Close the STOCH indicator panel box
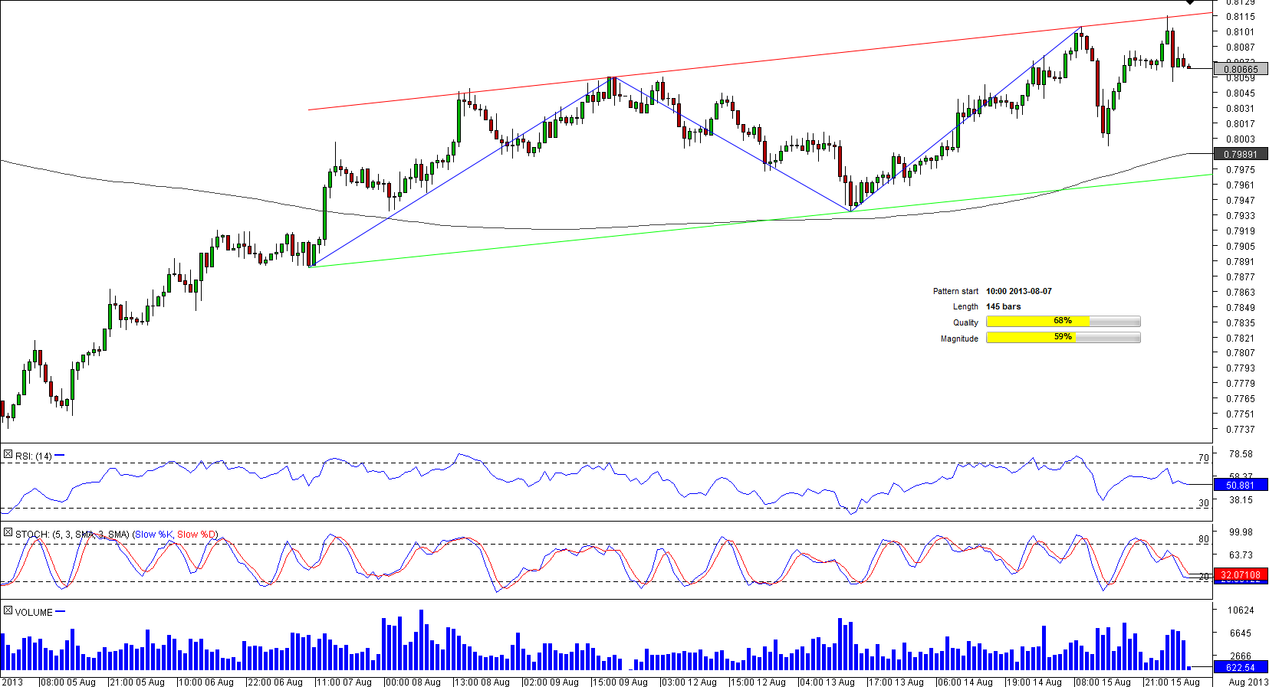Viewport: 1269px width, 687px height. click(8, 533)
